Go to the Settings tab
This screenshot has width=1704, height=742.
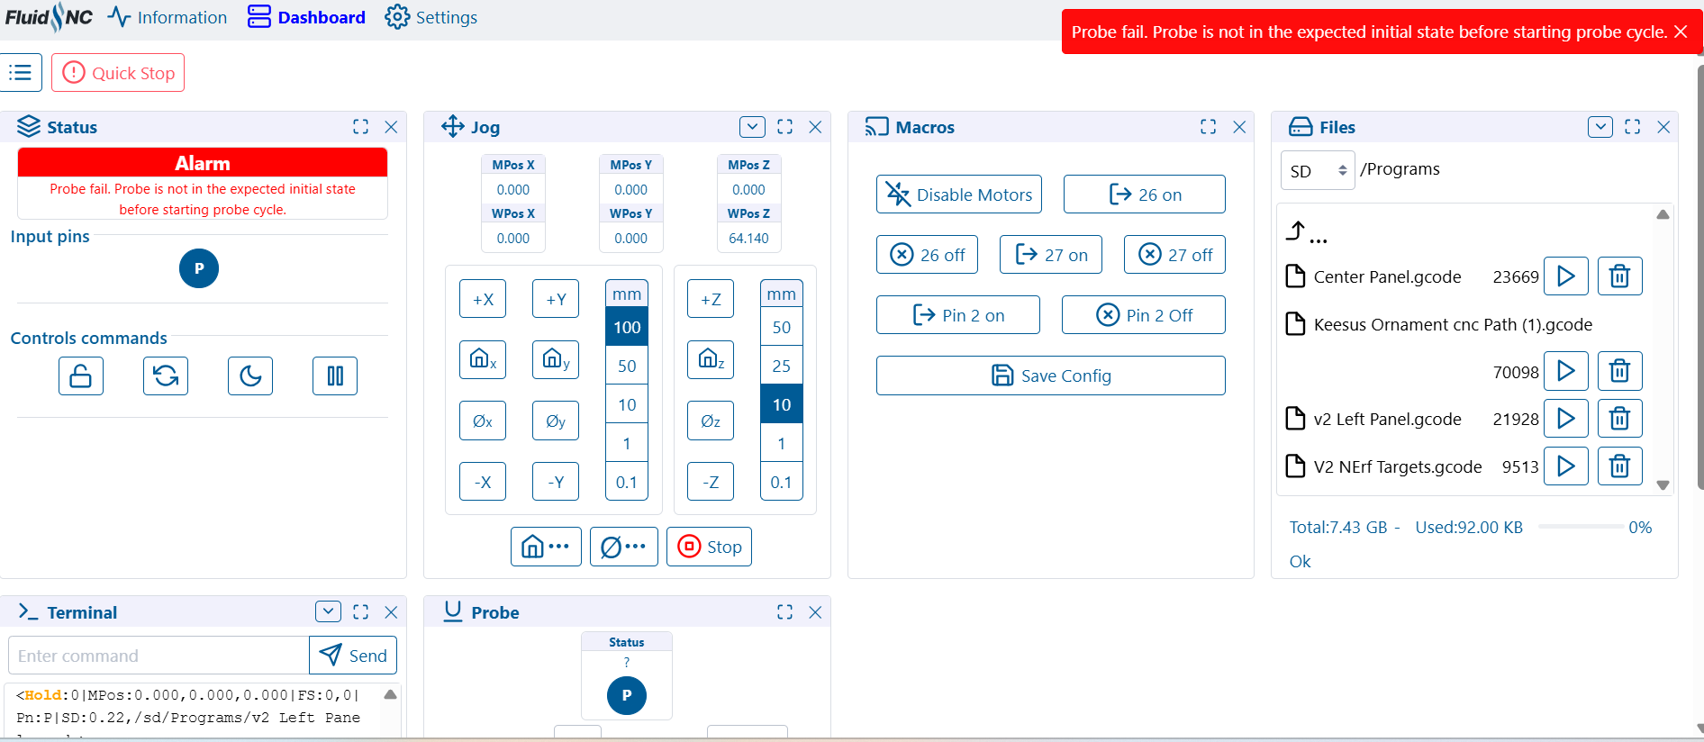click(x=431, y=17)
